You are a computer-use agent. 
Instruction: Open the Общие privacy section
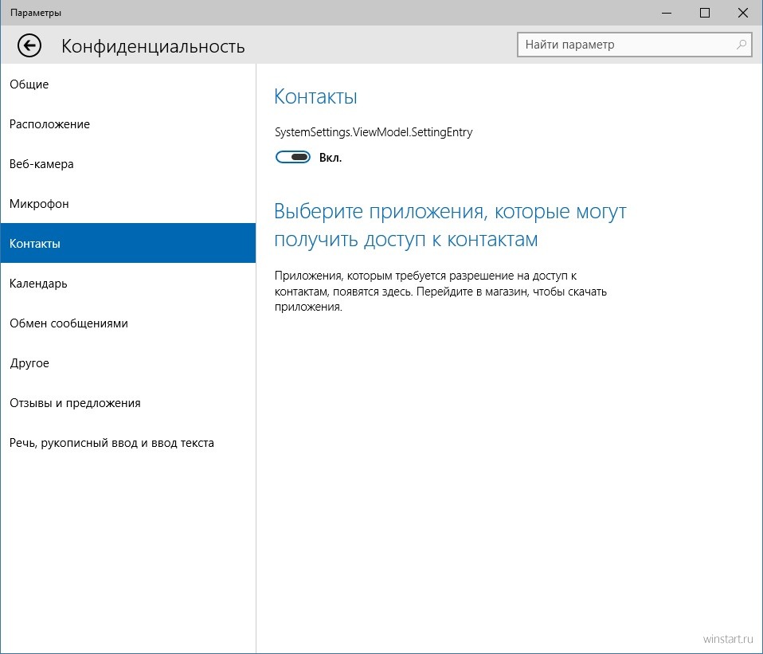pyautogui.click(x=29, y=84)
